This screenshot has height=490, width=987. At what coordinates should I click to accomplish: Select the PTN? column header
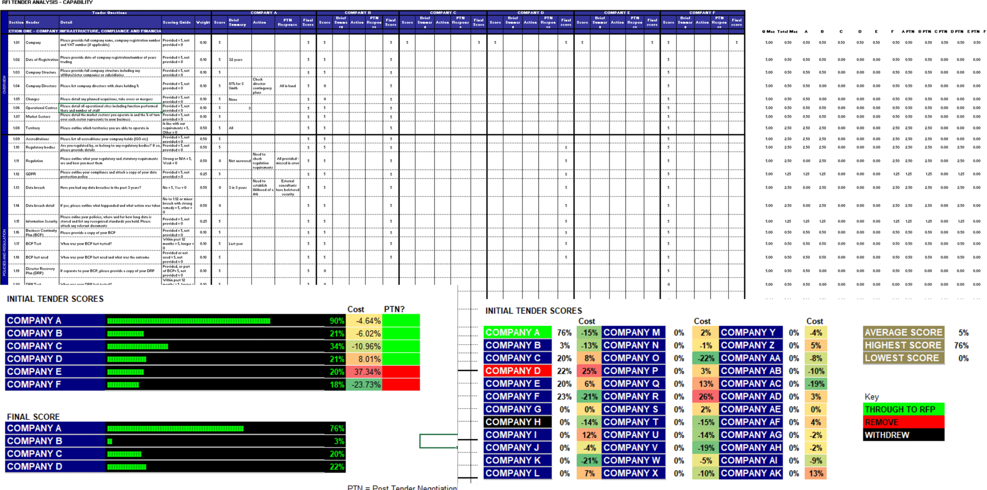point(394,309)
